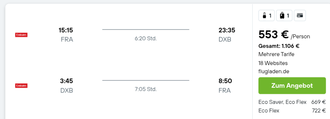Click the checked suitcase baggage icon
This screenshot has width=330, height=119.
point(284,15)
